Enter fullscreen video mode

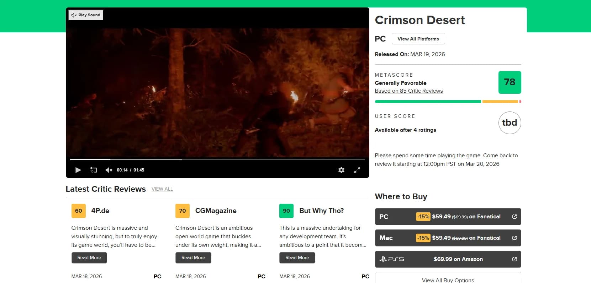click(357, 170)
